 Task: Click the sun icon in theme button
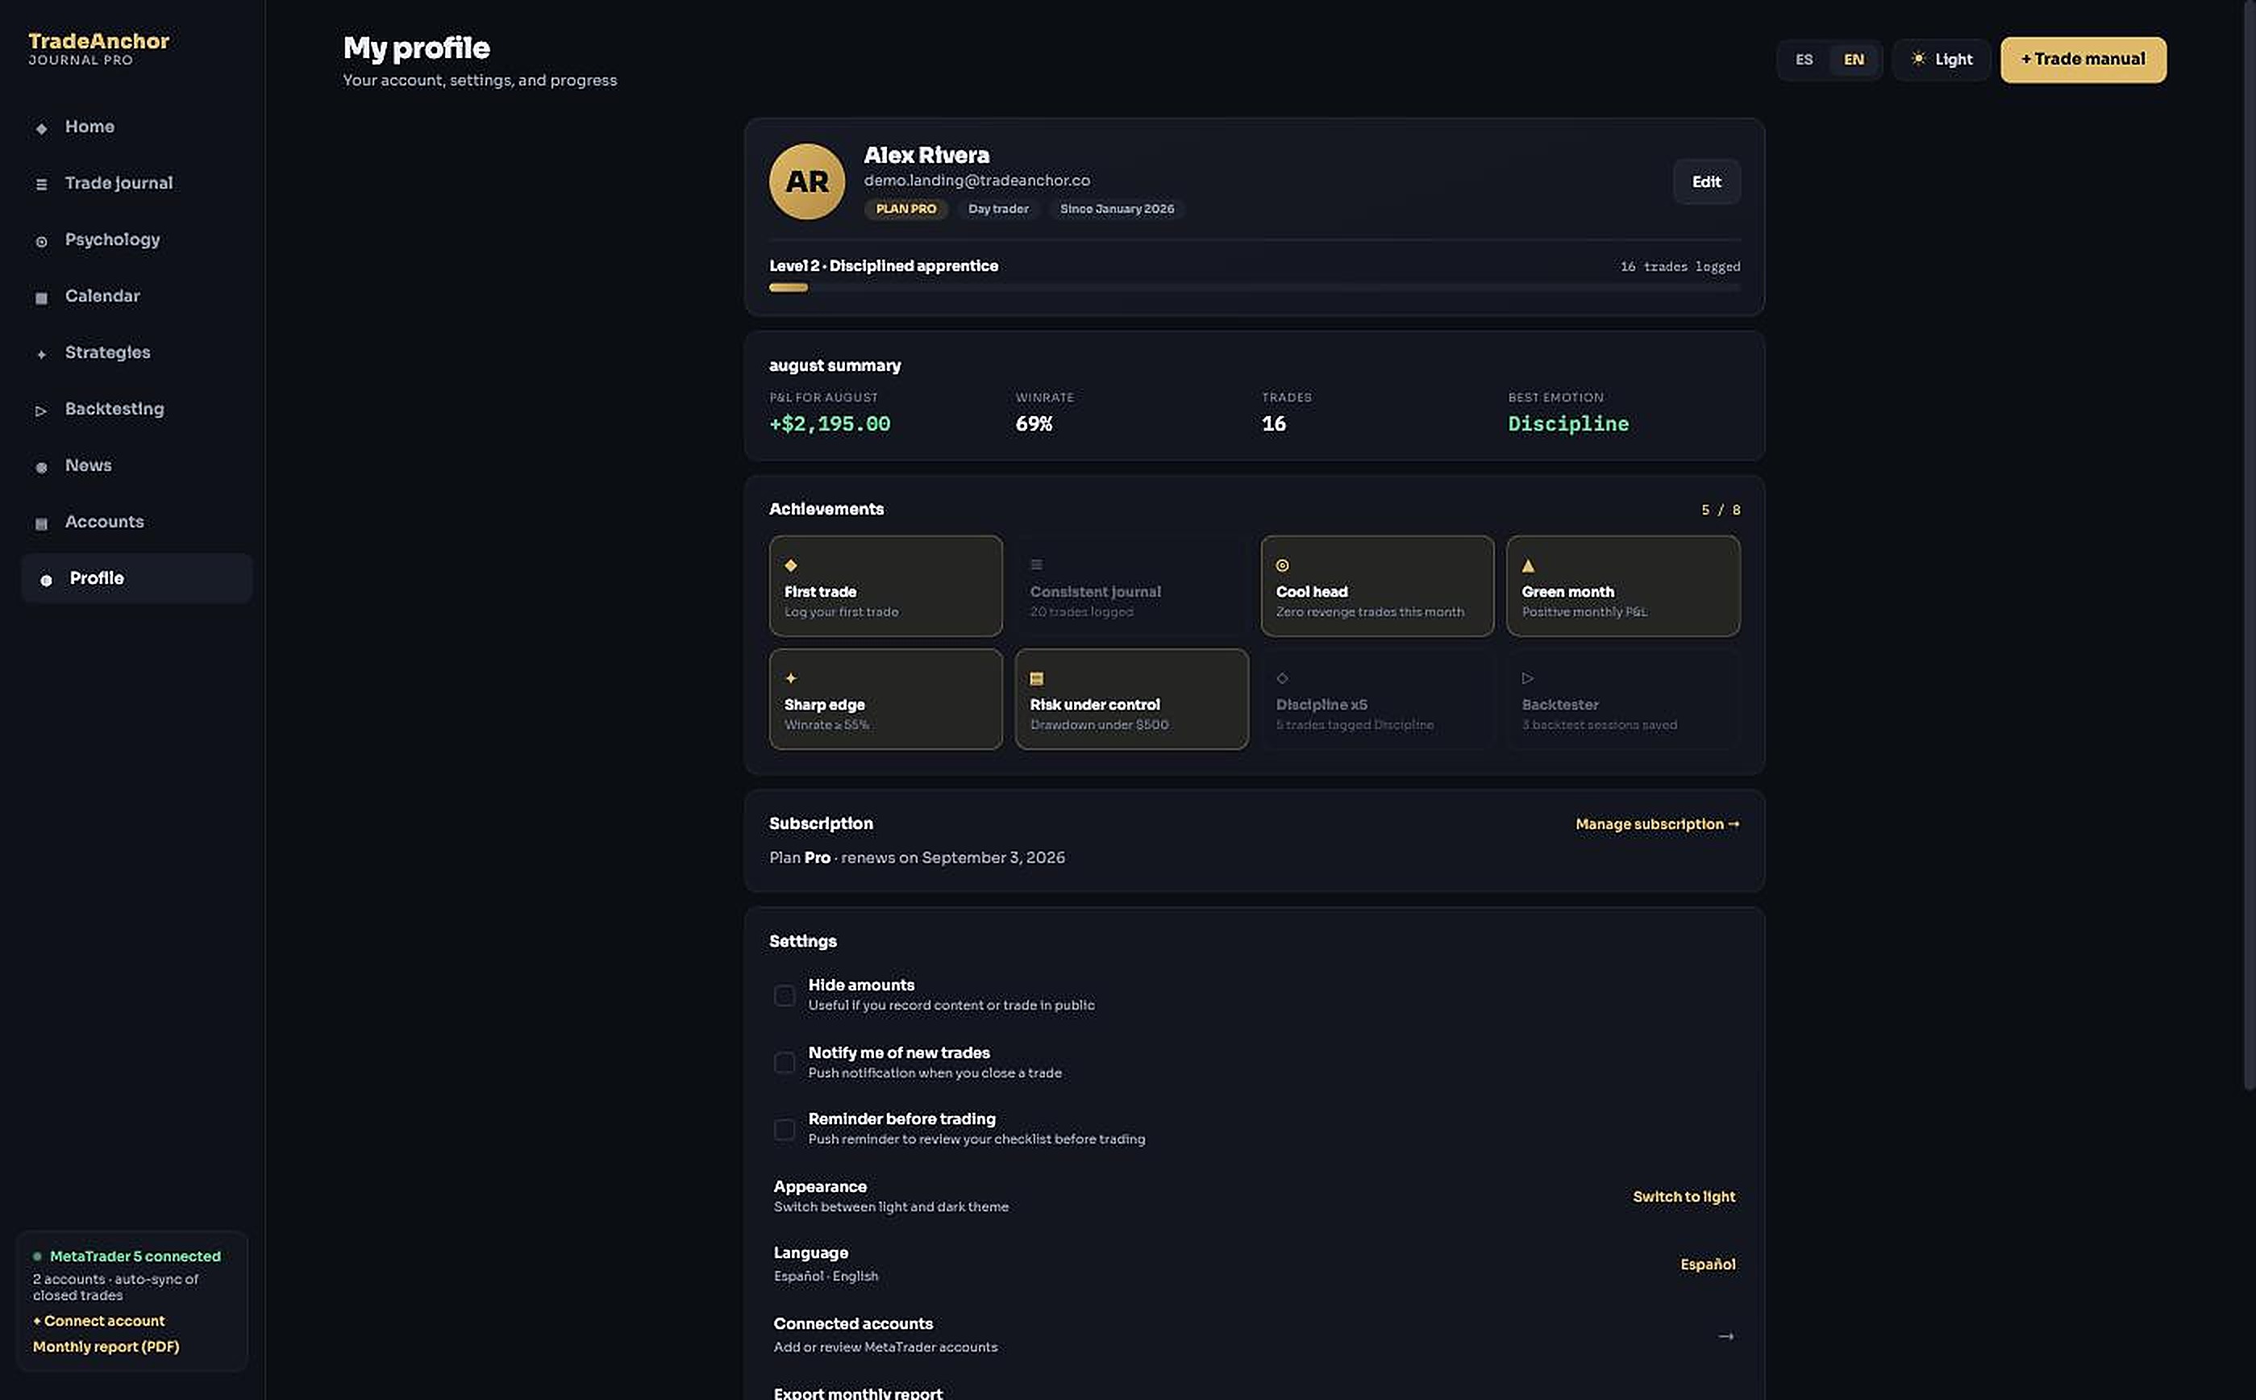click(x=1918, y=58)
